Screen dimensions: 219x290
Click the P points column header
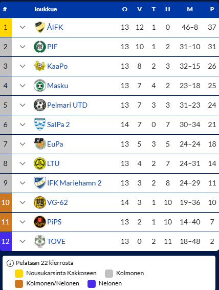click(x=212, y=9)
